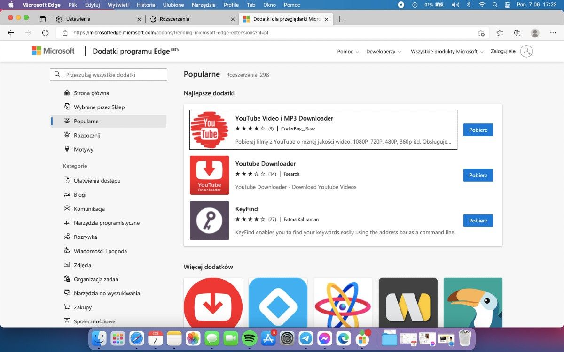
Task: Open the Favorites list icon
Action: (500, 33)
